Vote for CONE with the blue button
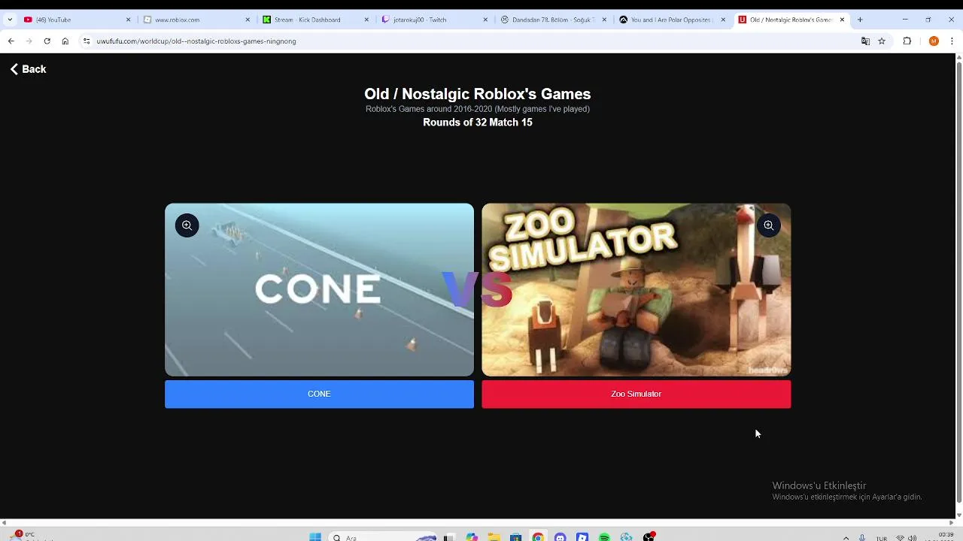The height and width of the screenshot is (541, 963). point(319,394)
